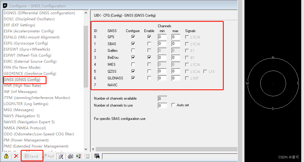Screen dimensions: 304x162
Task: Select DGNSS (Differential GNSS configuration)
Action: [x=39, y=13]
